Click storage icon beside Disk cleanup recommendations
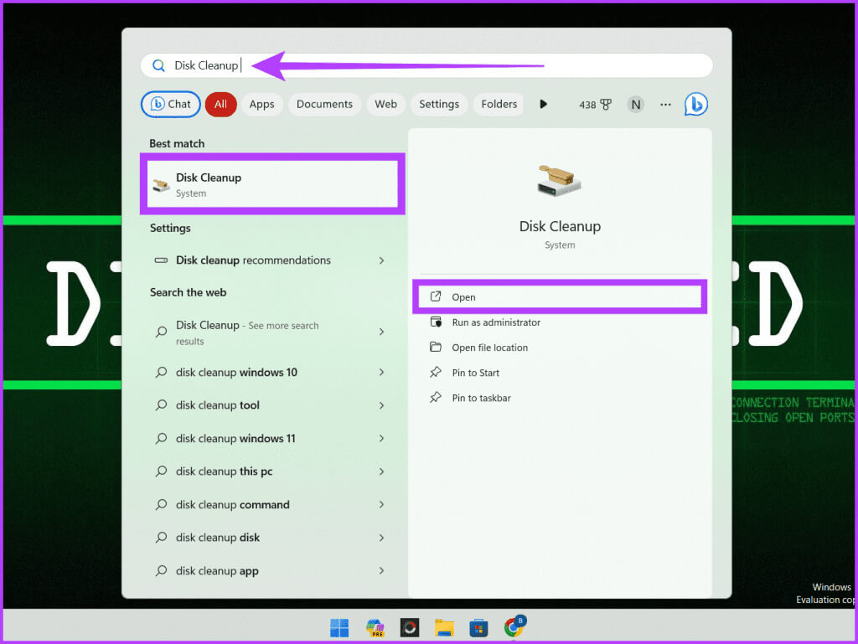 [161, 260]
